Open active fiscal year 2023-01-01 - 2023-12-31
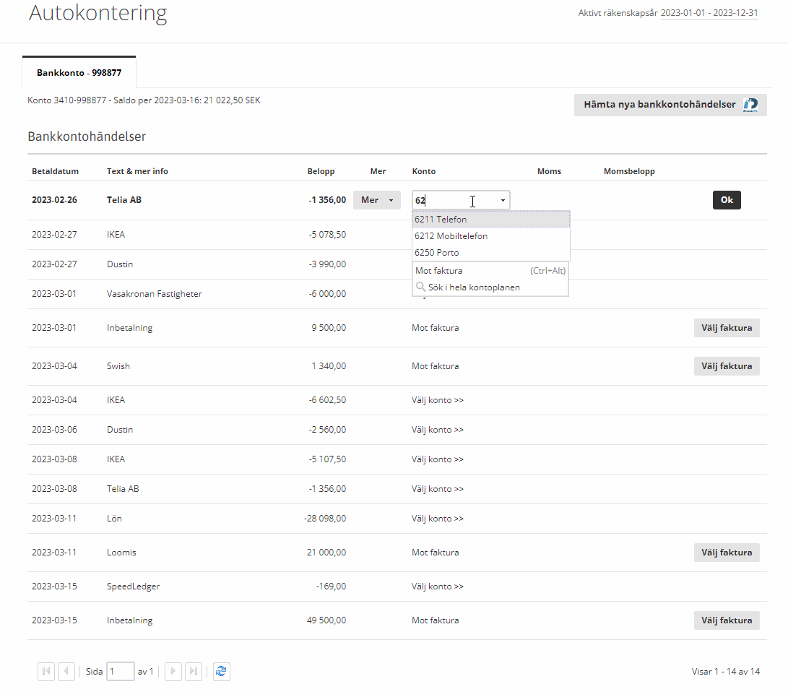 pos(709,13)
